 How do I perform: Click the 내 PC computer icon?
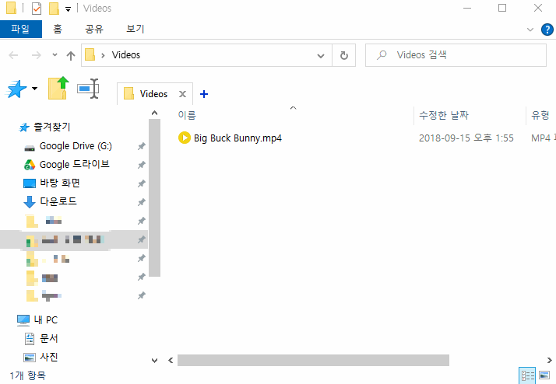point(23,320)
